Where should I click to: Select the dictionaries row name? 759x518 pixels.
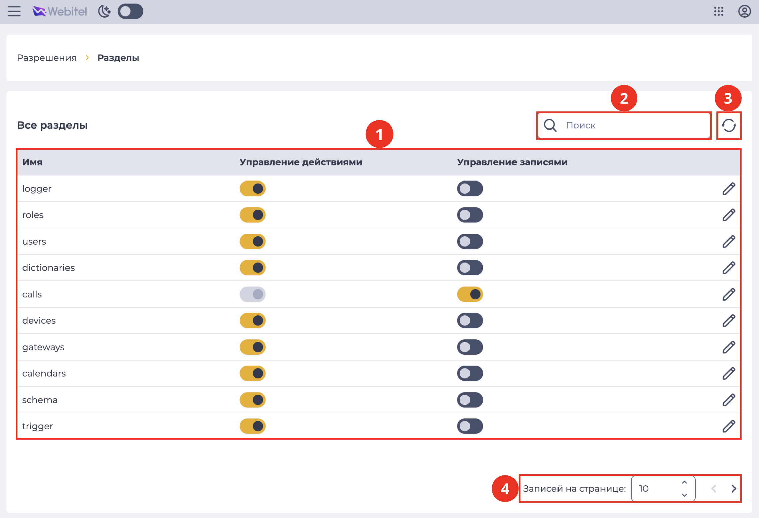click(48, 268)
